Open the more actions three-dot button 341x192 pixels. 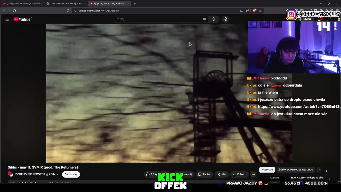tap(253, 174)
